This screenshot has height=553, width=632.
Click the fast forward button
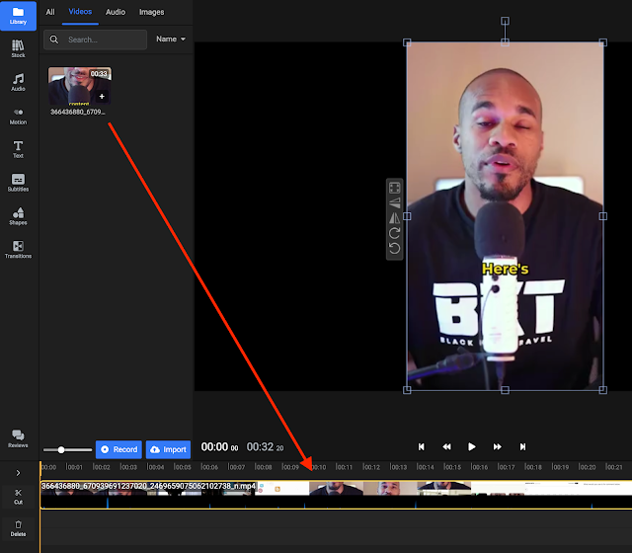(498, 446)
